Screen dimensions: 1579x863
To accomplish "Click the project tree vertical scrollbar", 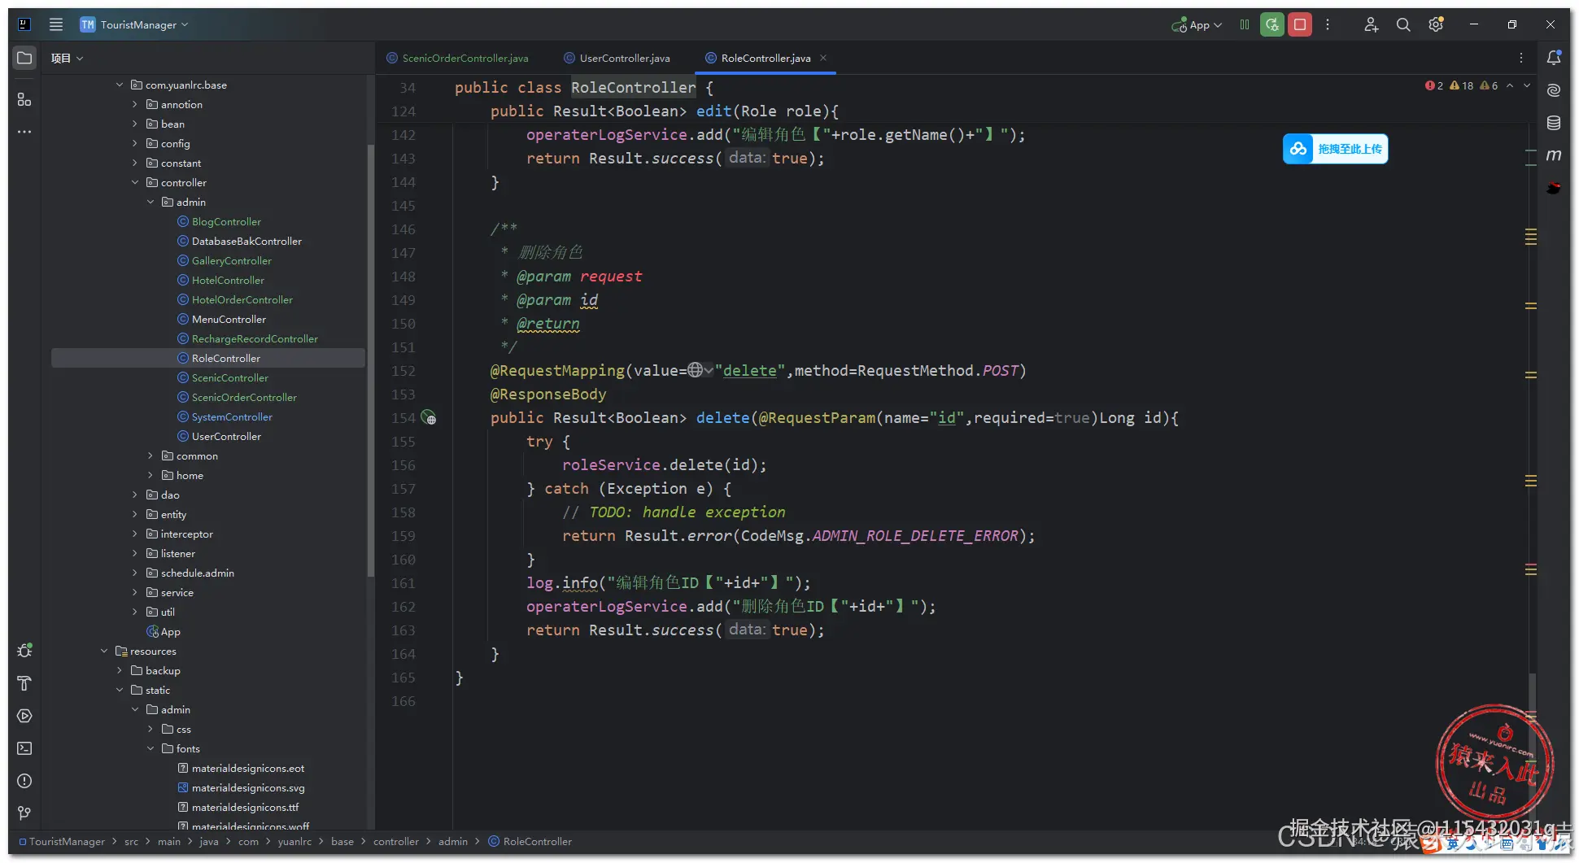I will pyautogui.click(x=371, y=361).
